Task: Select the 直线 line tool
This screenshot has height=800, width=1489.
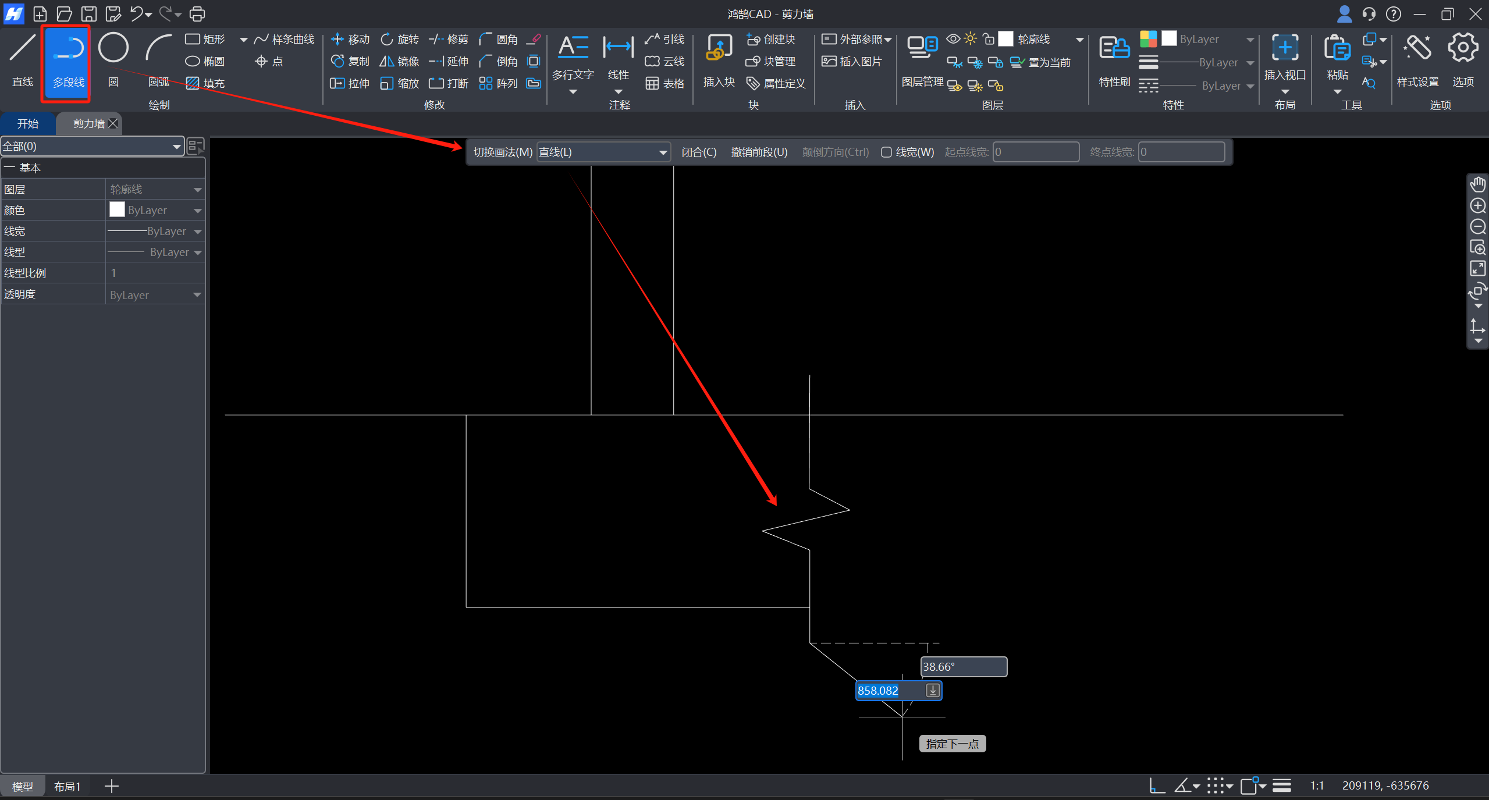Action: coord(23,58)
